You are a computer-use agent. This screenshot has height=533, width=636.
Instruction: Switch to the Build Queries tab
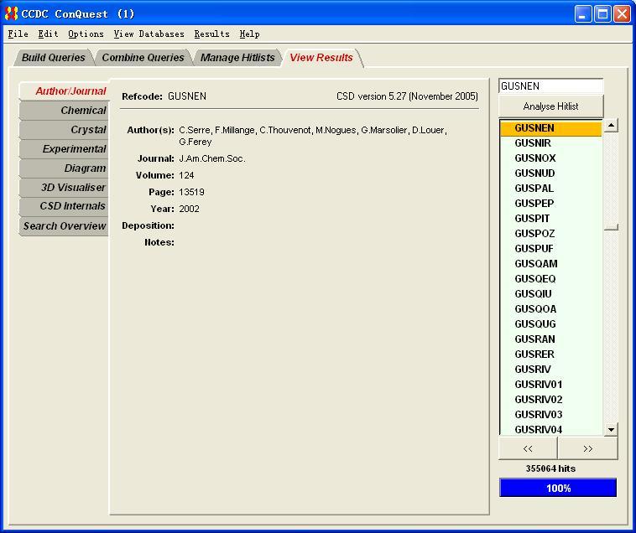[x=53, y=58]
